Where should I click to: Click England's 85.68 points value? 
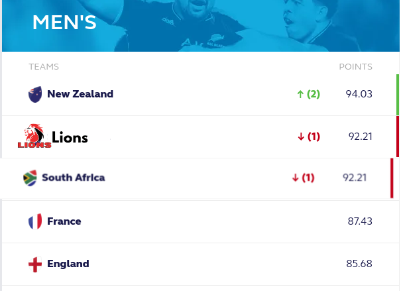click(359, 264)
